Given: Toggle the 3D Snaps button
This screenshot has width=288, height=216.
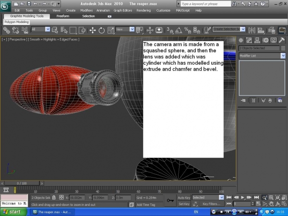Looking at the screenshot, I should pyautogui.click(x=170, y=30).
